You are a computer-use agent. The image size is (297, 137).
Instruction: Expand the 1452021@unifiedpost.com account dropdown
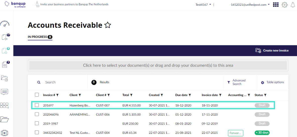[x=250, y=5]
